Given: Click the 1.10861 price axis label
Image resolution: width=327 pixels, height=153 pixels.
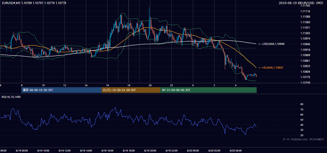Looking at the screenshot, I should (x=305, y=61).
